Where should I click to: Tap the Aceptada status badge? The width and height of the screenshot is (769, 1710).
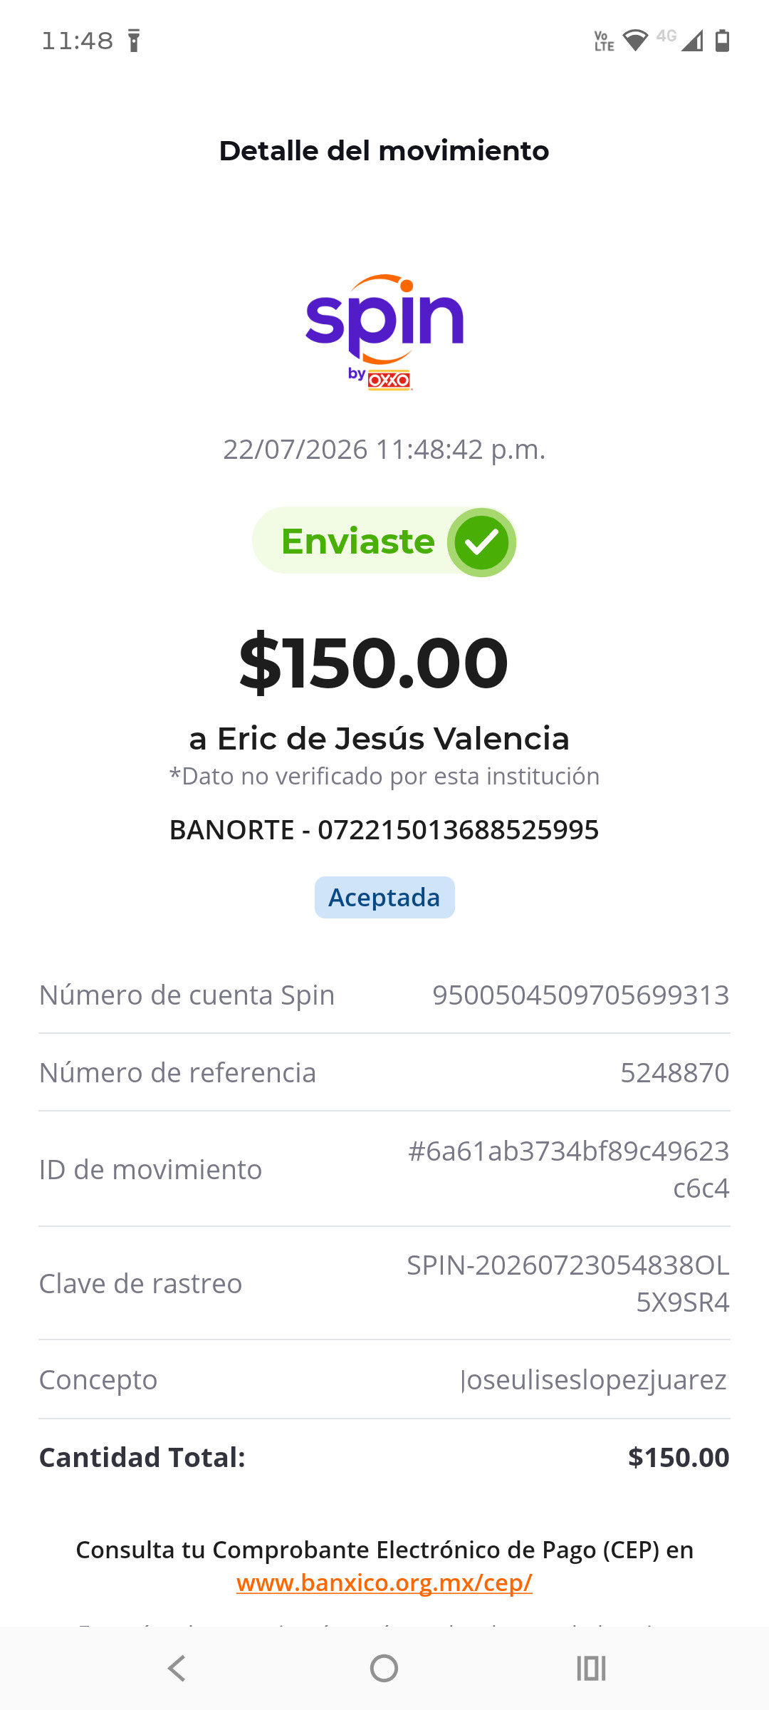[384, 897]
